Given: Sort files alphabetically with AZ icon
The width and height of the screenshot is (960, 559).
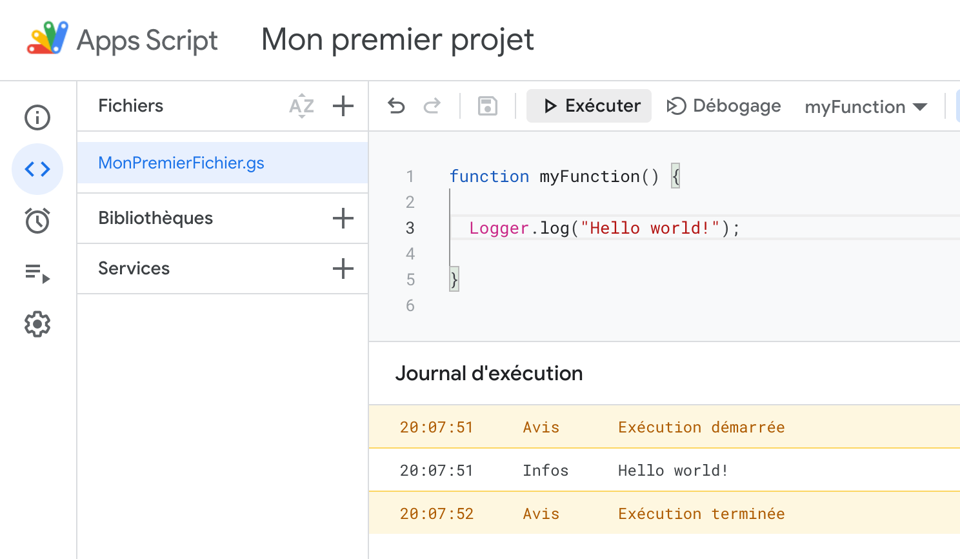Looking at the screenshot, I should [301, 106].
